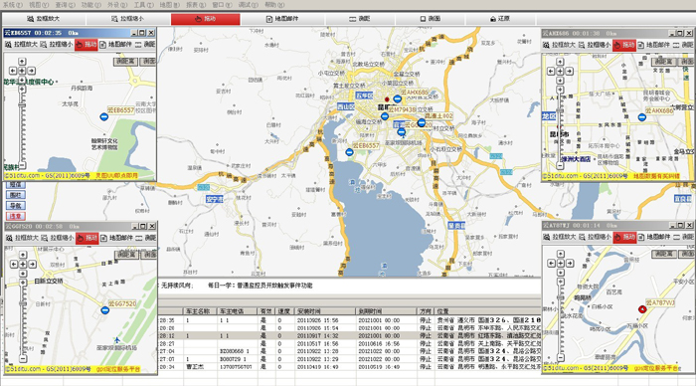Select 拉框缩小 zoom-out tool in main toolbar
Image resolution: width=696 pixels, height=386 pixels.
point(127,19)
